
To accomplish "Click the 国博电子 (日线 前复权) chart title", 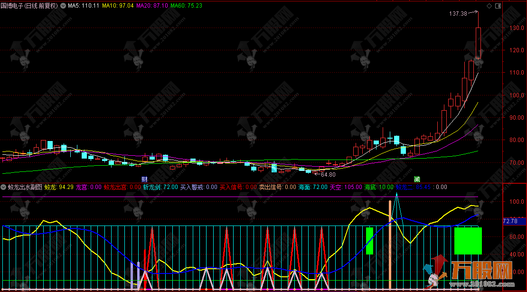I will [29, 6].
